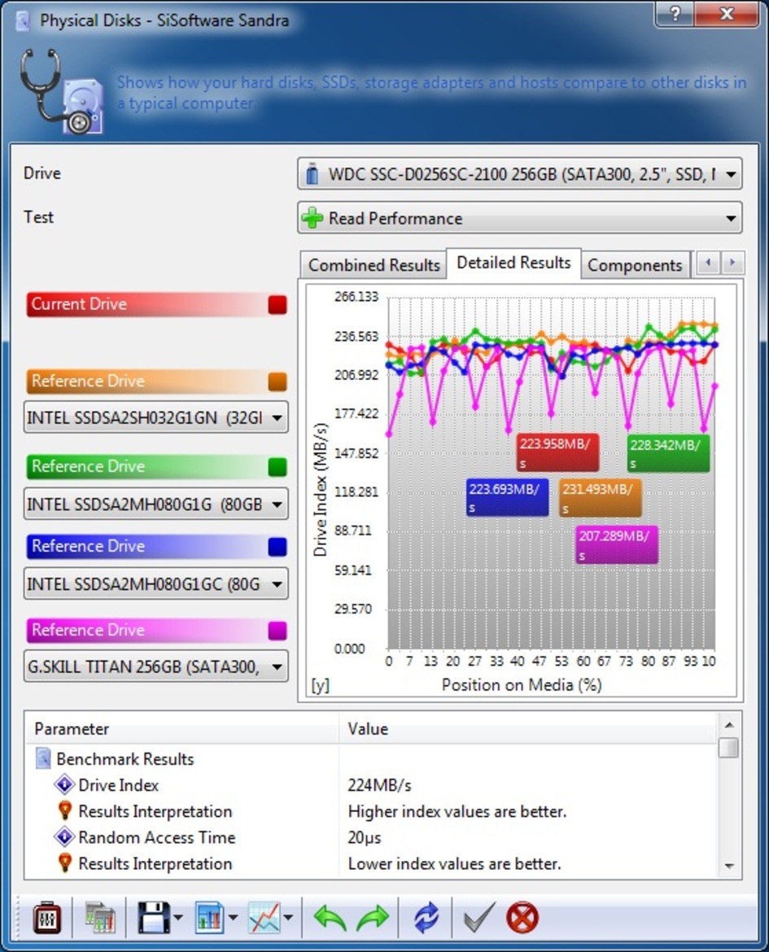The width and height of the screenshot is (769, 952).
Task: Select the first Results Interpretation row
Action: [x=370, y=811]
